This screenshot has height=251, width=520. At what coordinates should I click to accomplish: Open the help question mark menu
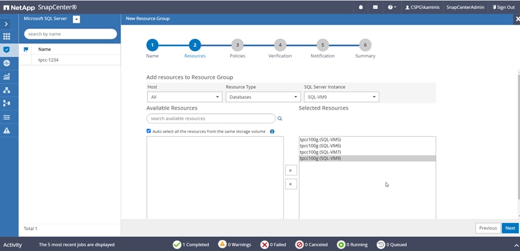pyautogui.click(x=392, y=7)
